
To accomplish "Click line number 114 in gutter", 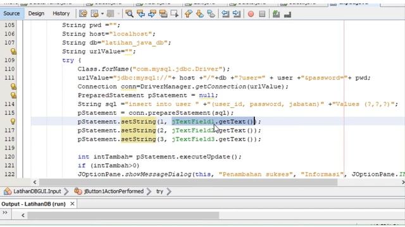I will 9,104.
